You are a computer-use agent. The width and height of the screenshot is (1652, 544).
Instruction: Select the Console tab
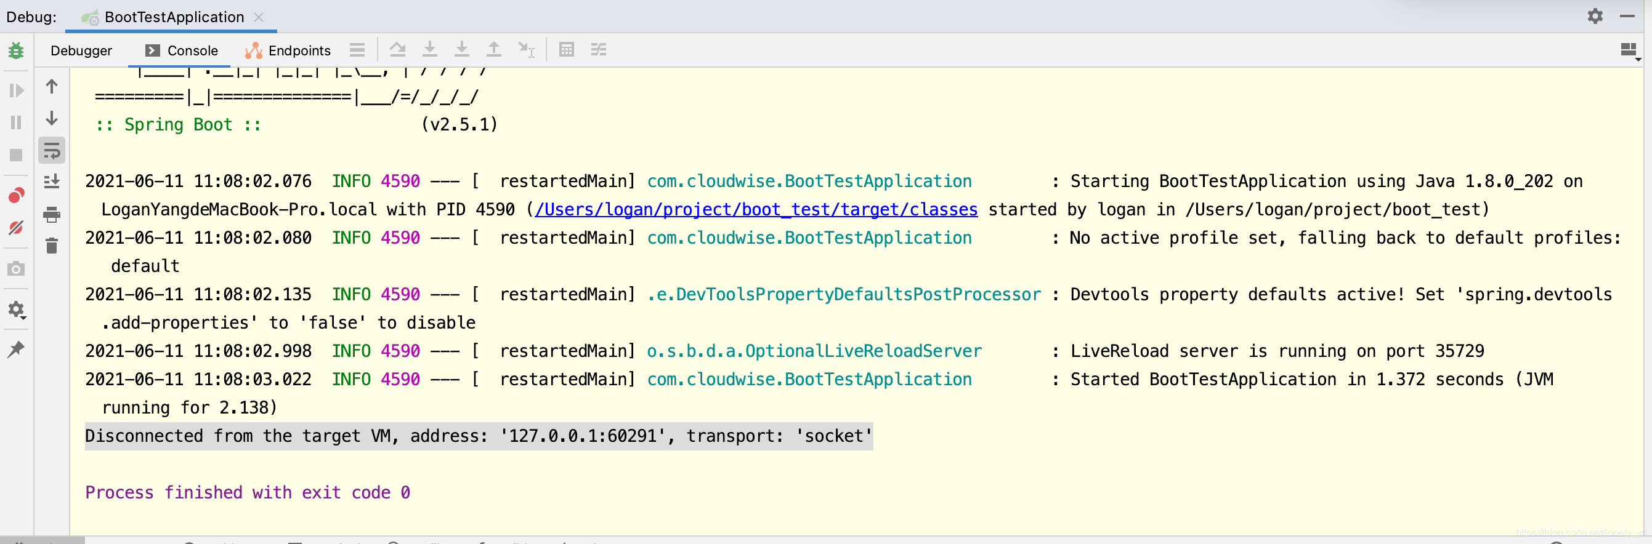coord(182,50)
